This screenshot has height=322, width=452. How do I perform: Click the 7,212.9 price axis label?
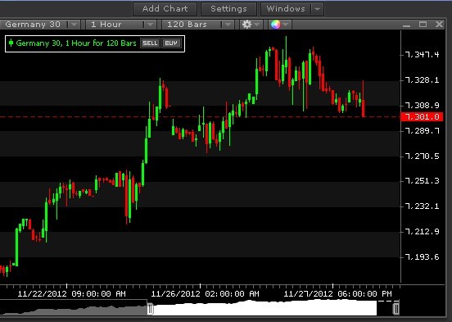coord(422,232)
